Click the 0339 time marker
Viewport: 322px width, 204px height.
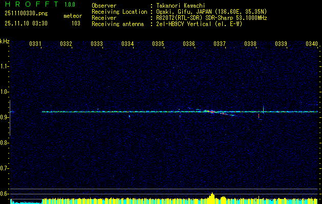click(x=281, y=44)
